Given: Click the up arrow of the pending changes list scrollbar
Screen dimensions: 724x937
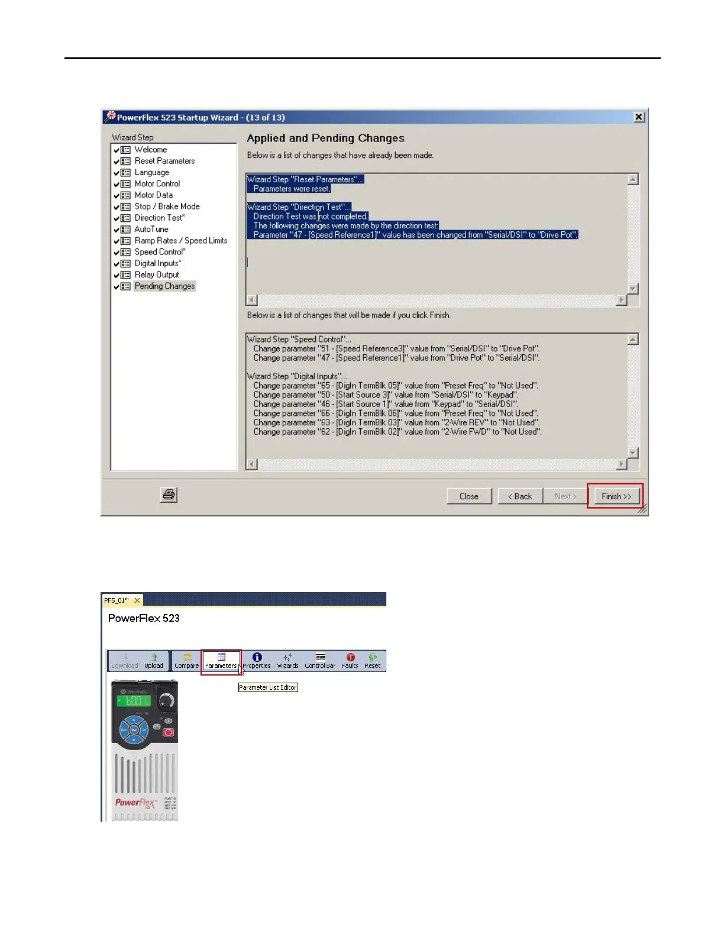Looking at the screenshot, I should tap(633, 340).
